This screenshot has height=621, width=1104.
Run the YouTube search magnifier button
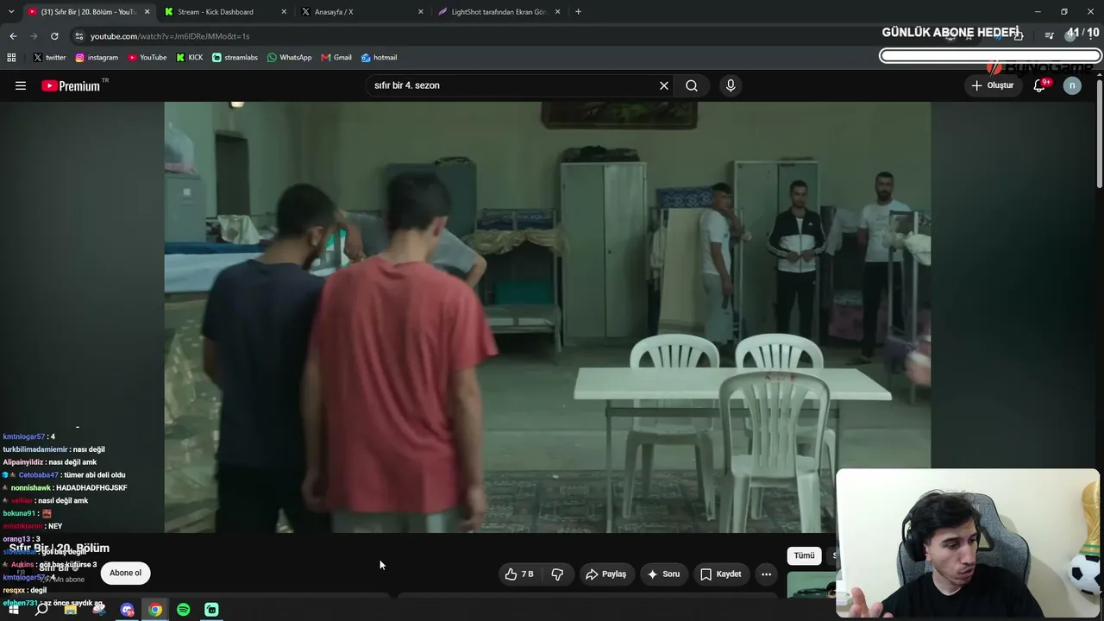coord(692,85)
